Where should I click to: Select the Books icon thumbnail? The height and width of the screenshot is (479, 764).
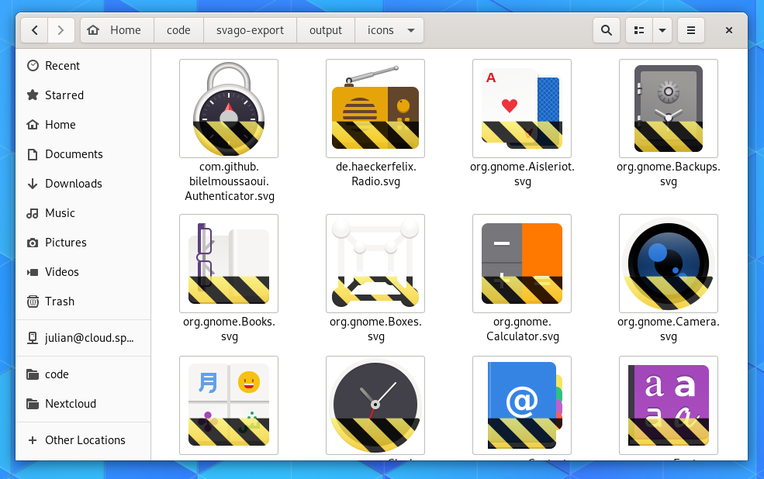229,264
